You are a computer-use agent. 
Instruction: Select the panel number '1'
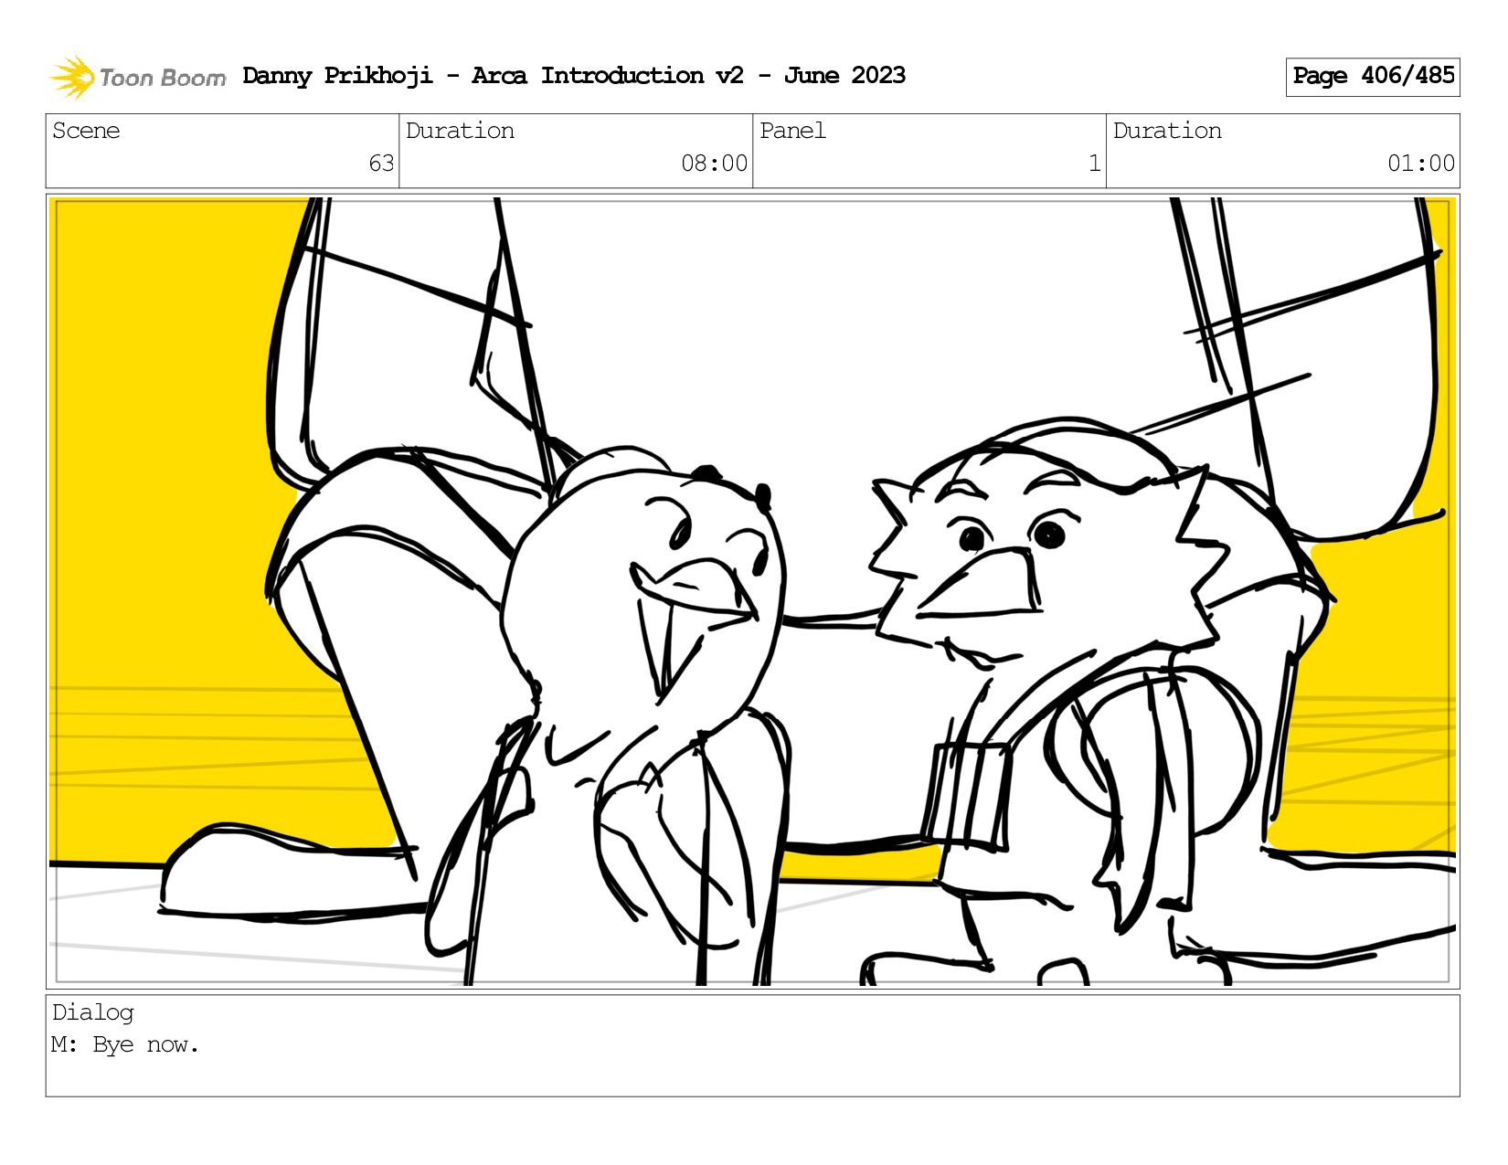pyautogui.click(x=1094, y=164)
